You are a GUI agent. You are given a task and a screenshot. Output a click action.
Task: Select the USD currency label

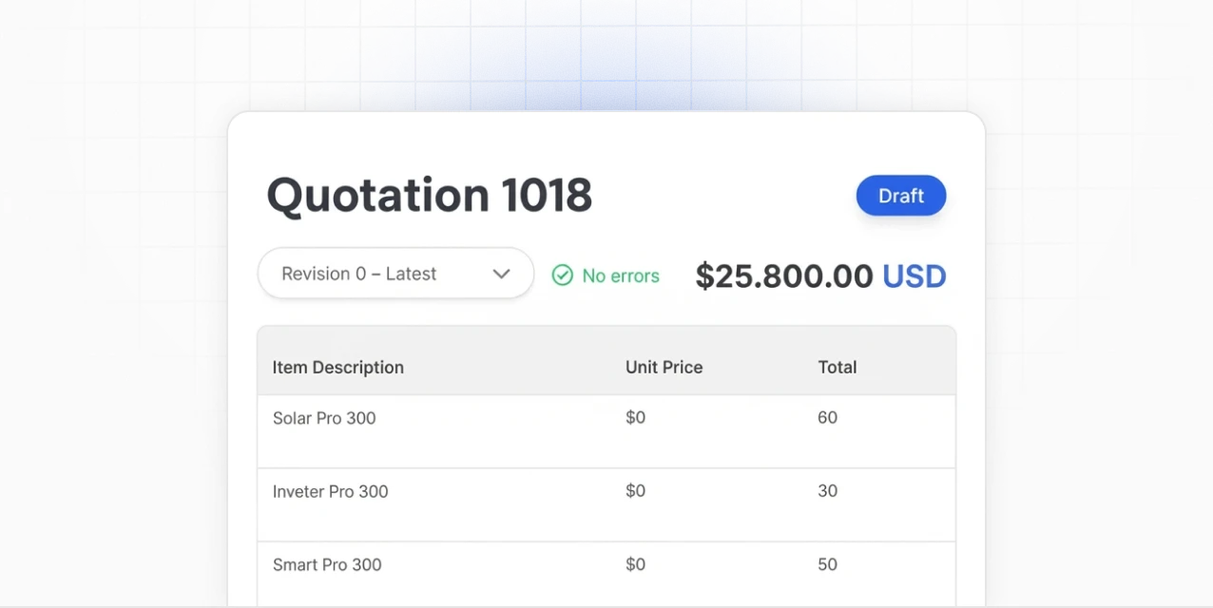pyautogui.click(x=915, y=276)
